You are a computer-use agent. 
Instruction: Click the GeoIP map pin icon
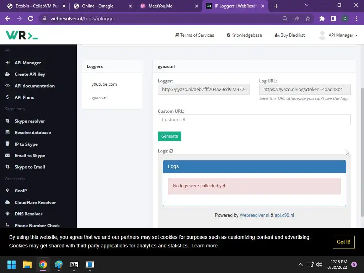7,191
